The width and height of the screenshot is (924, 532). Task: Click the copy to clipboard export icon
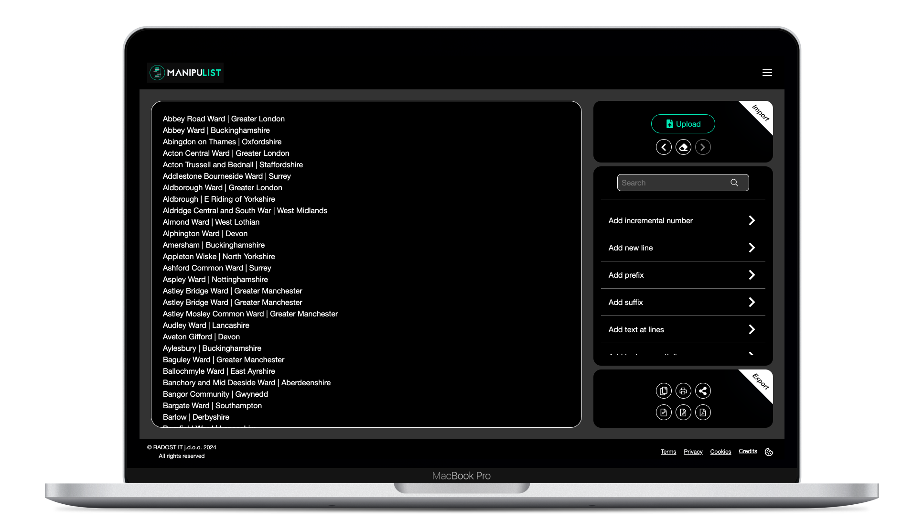pos(663,391)
